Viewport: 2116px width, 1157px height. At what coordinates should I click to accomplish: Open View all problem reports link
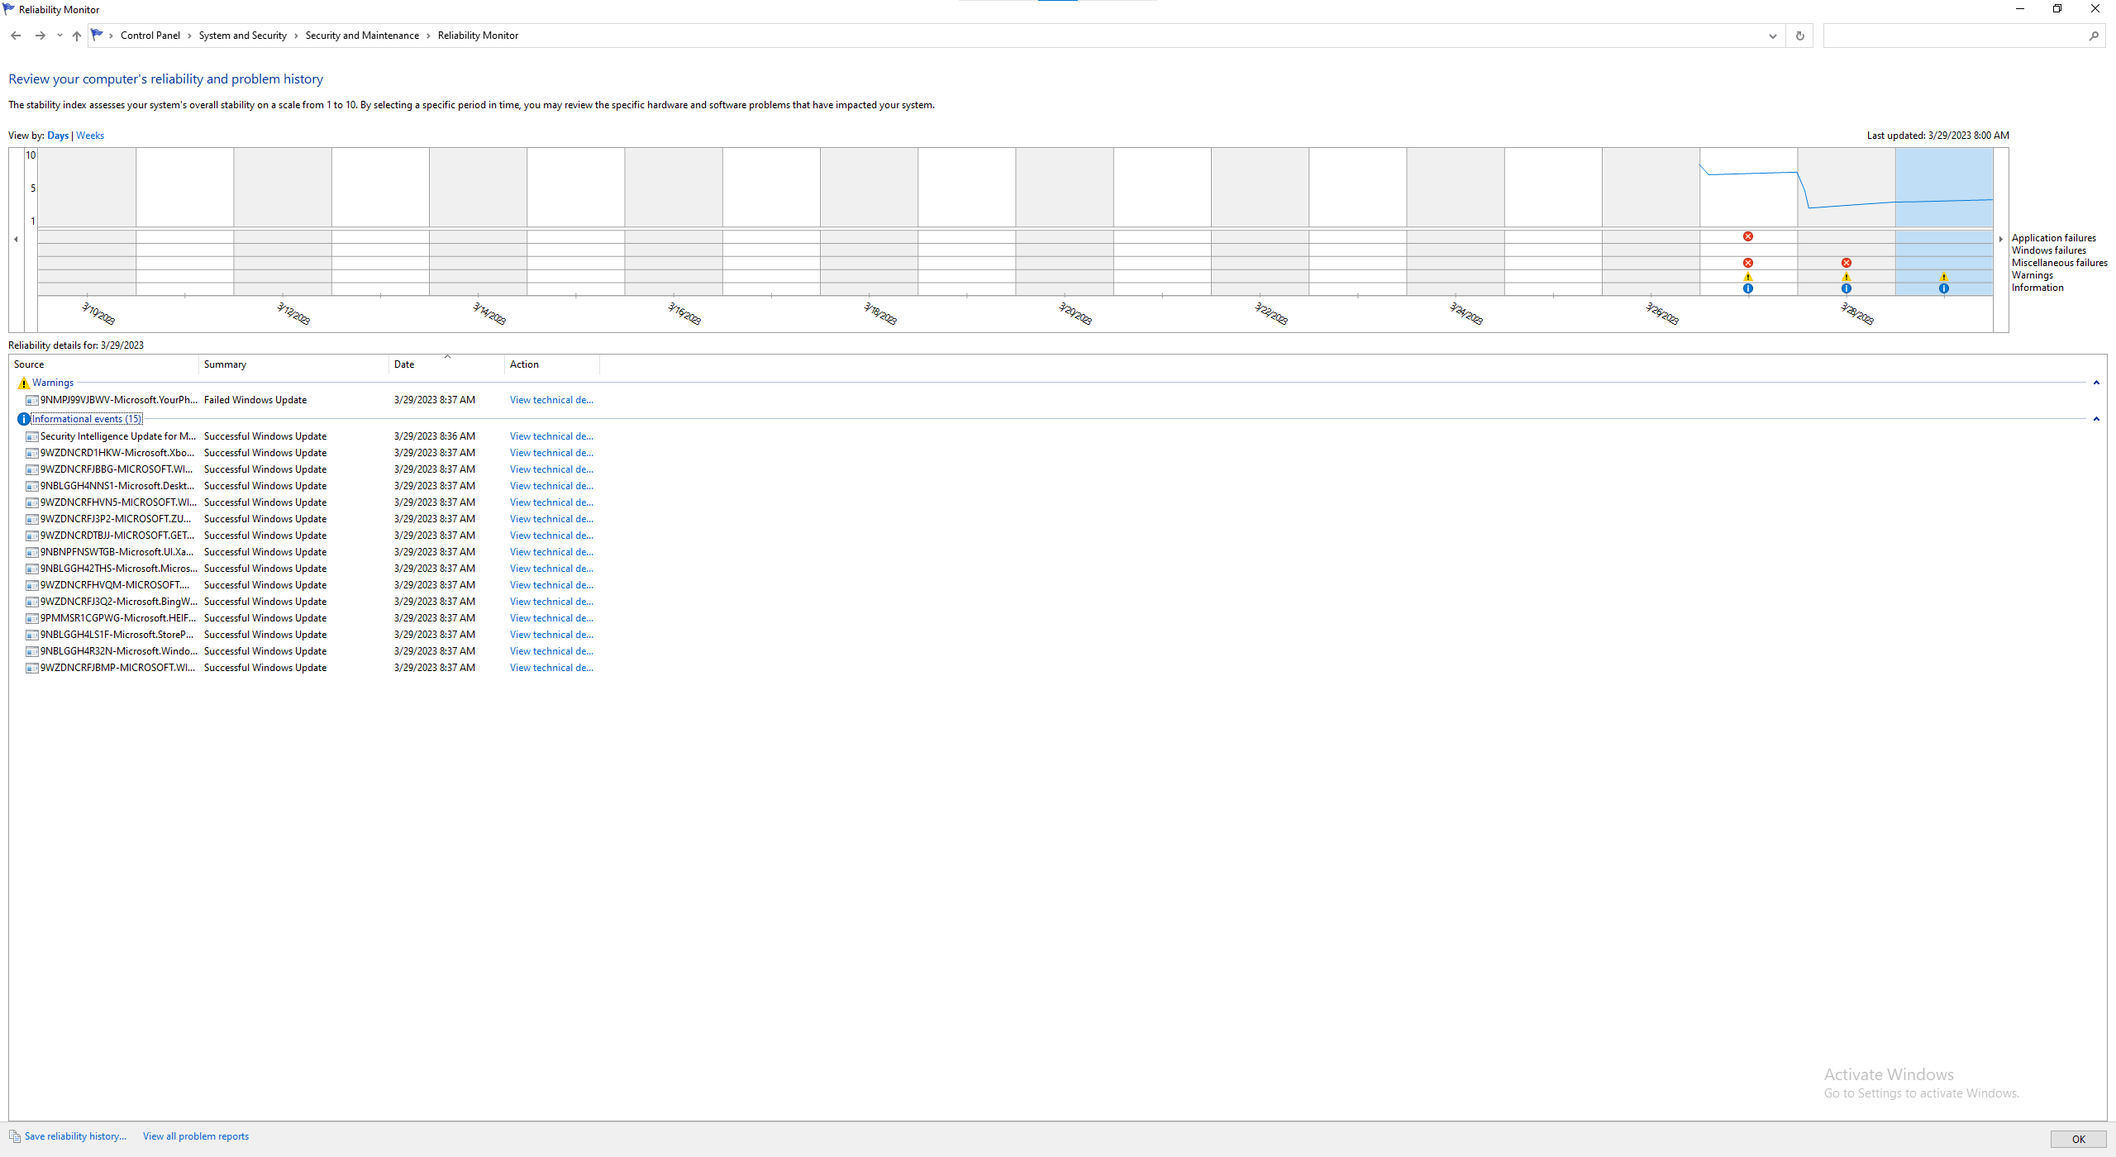tap(196, 1136)
